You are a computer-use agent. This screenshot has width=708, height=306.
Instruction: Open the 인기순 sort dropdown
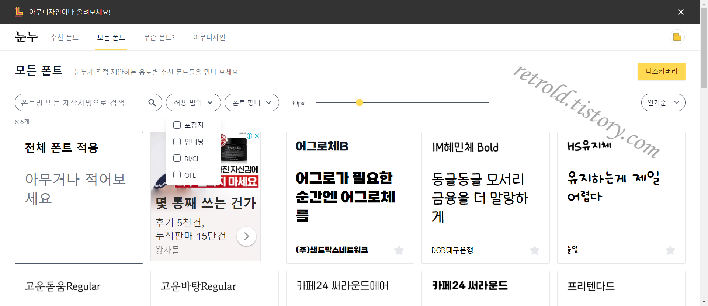pyautogui.click(x=663, y=102)
